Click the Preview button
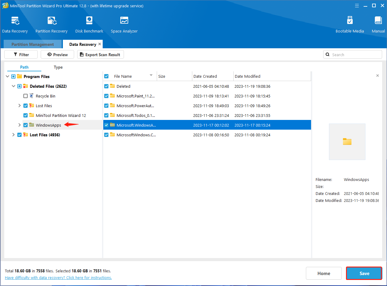Screen dimensions: 387x286 (57, 55)
